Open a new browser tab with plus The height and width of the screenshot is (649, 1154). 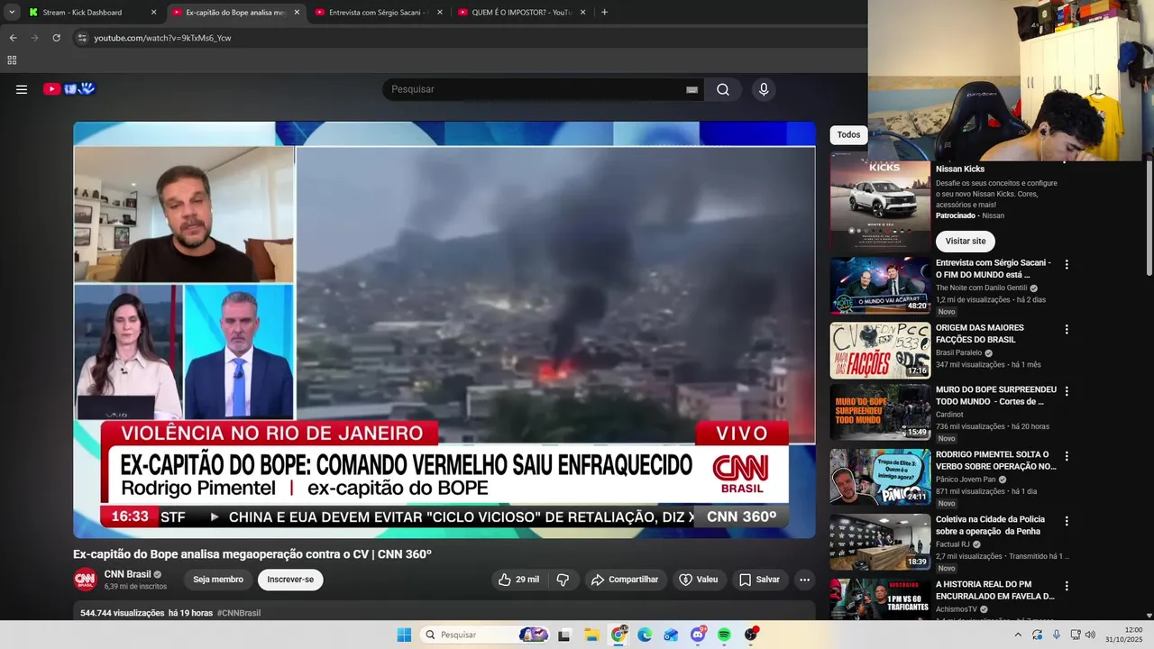point(604,13)
